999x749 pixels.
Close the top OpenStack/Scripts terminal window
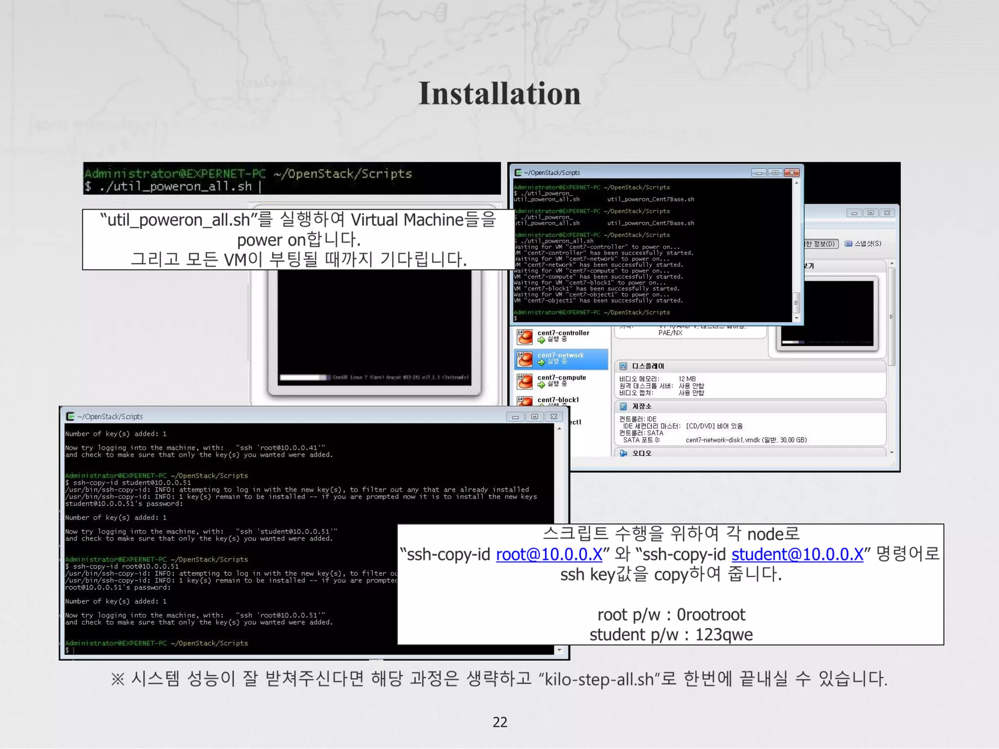point(792,173)
